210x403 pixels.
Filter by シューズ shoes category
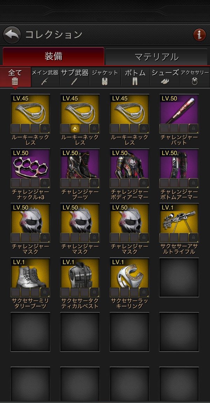pyautogui.click(x=165, y=77)
